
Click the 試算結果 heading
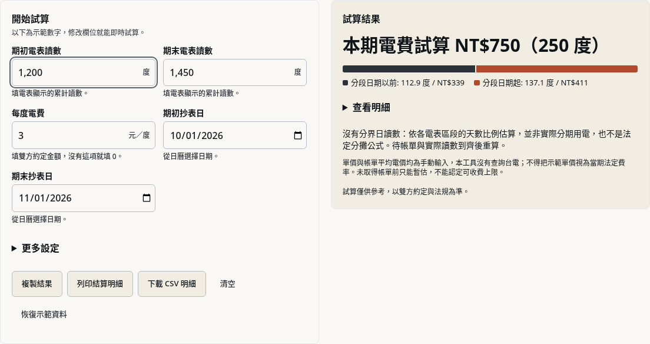tap(361, 19)
